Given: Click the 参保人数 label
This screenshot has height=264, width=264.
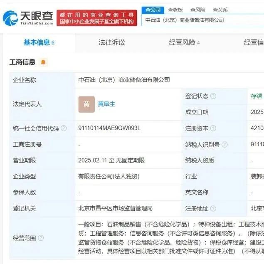Looking at the screenshot, I should [x=25, y=192].
